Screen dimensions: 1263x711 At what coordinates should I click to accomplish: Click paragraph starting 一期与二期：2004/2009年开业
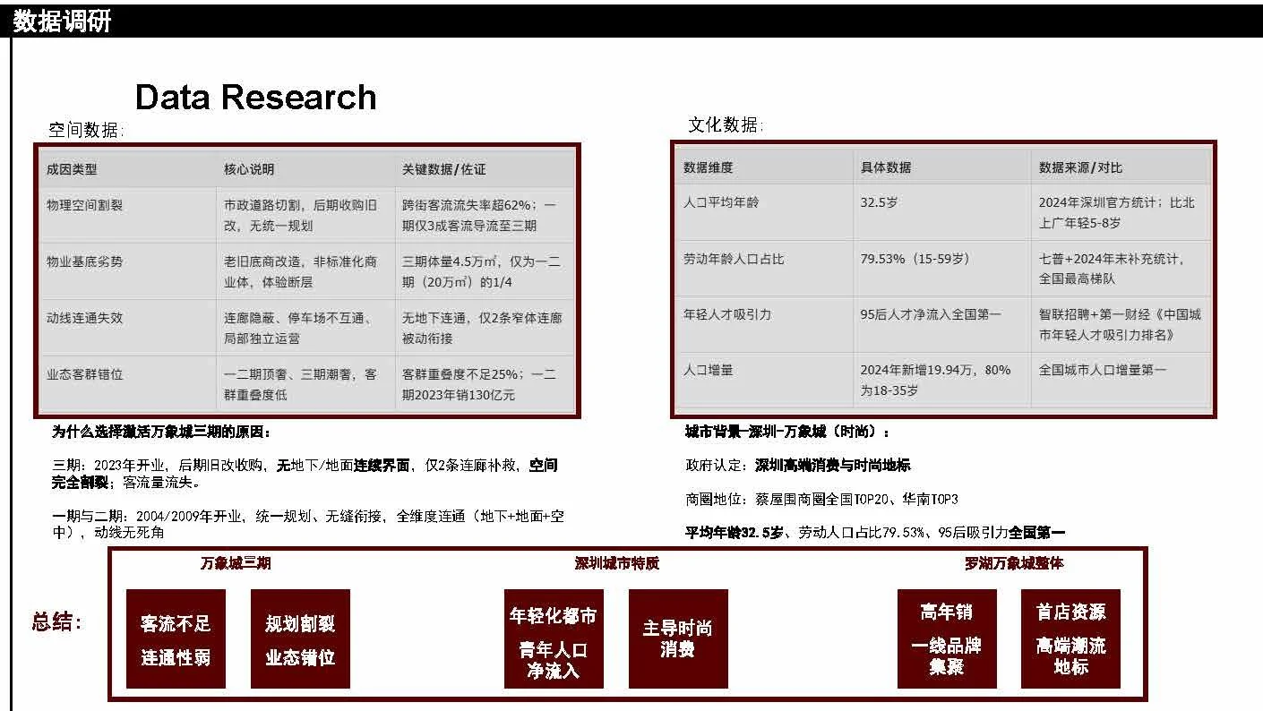click(x=308, y=524)
